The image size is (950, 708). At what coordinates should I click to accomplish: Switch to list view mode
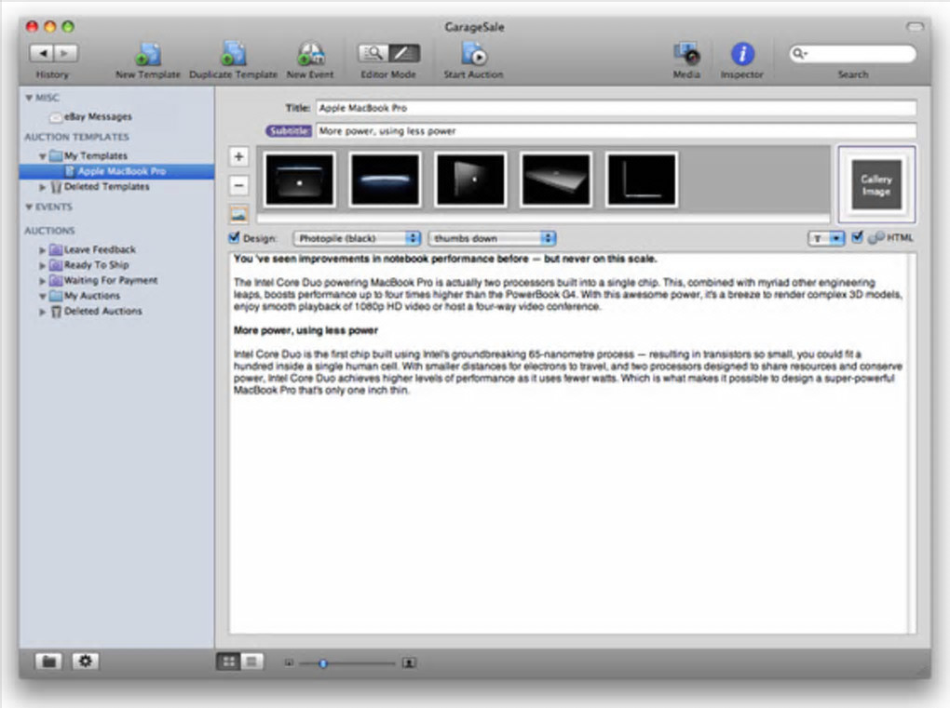(x=252, y=662)
